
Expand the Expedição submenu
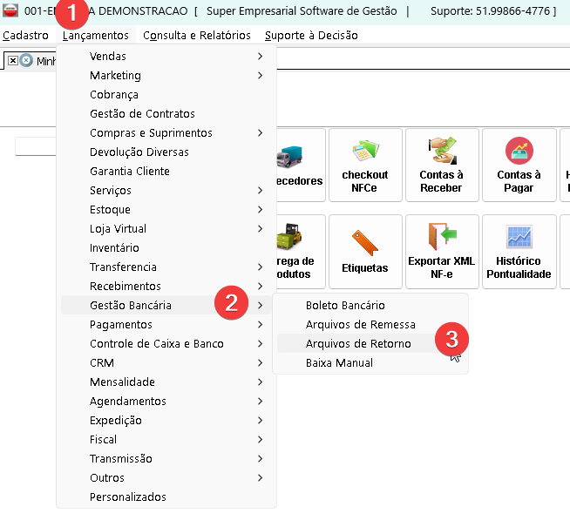[166, 420]
